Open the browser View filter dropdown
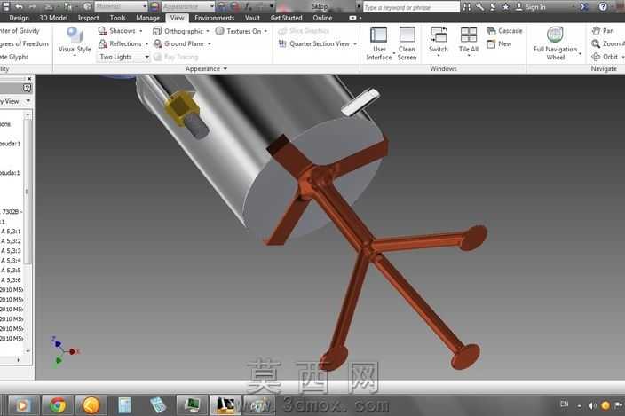Viewport: 625px width, 416px height. (x=28, y=101)
